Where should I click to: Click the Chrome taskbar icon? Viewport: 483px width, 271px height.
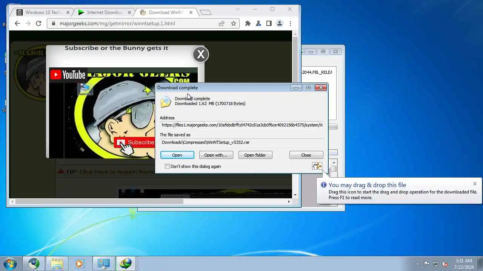click(x=34, y=263)
